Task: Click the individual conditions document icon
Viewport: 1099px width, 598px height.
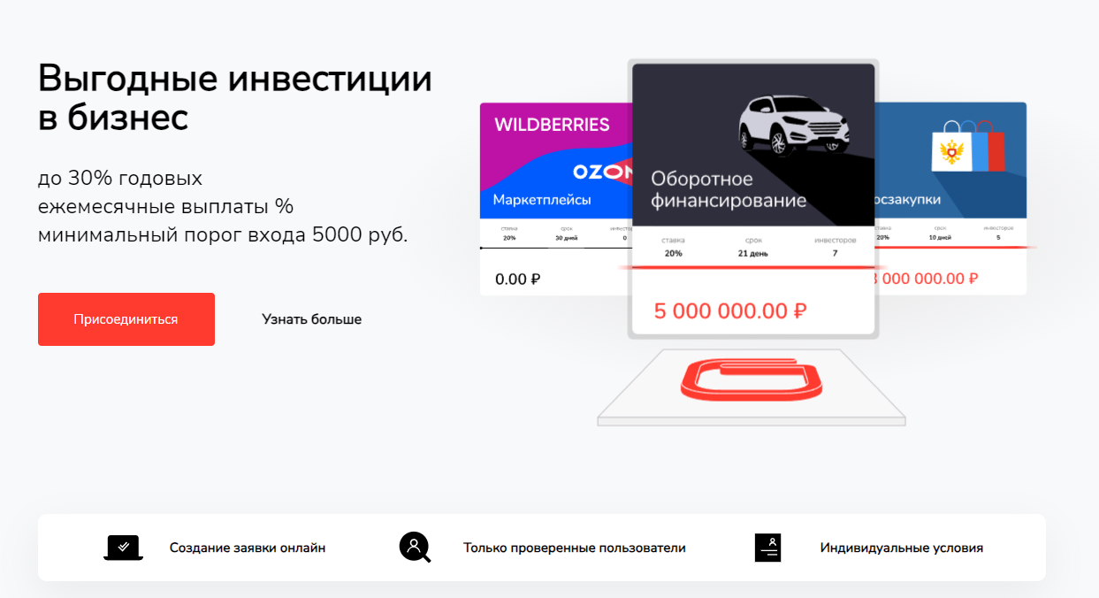Action: 767,548
